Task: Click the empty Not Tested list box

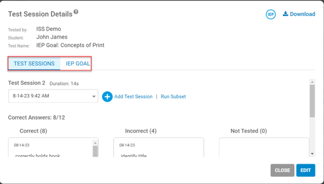Action: coord(264,147)
